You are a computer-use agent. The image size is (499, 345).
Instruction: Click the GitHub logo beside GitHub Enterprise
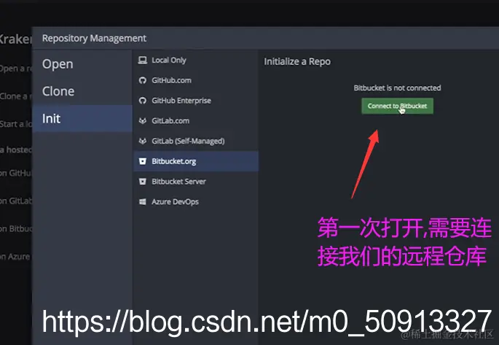click(x=143, y=101)
